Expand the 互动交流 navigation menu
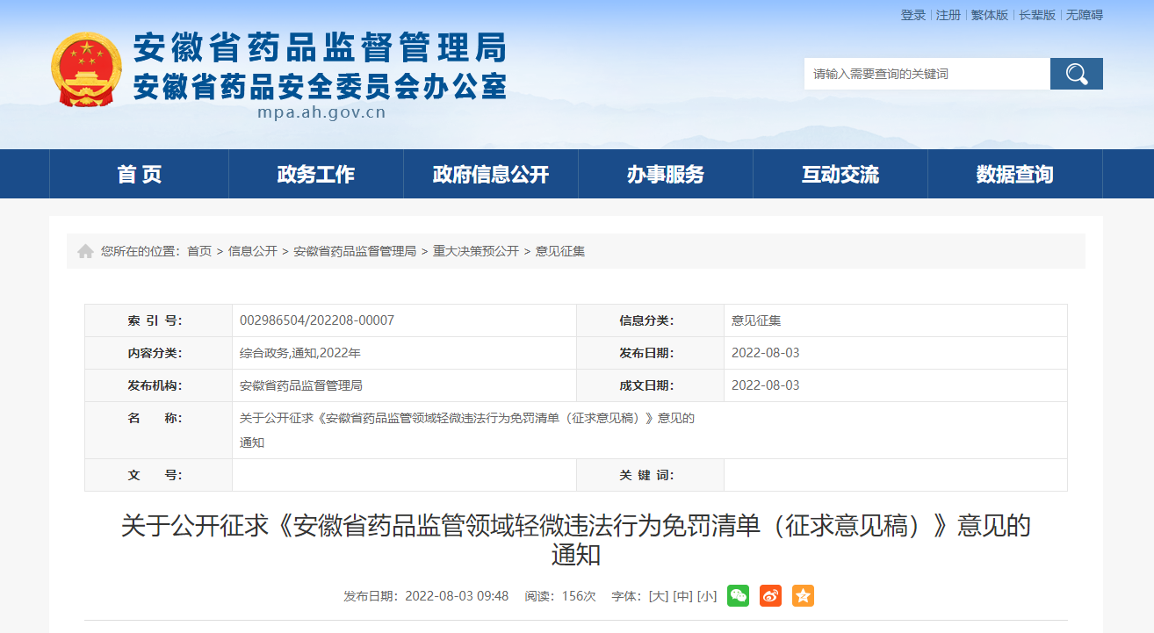 click(x=840, y=175)
